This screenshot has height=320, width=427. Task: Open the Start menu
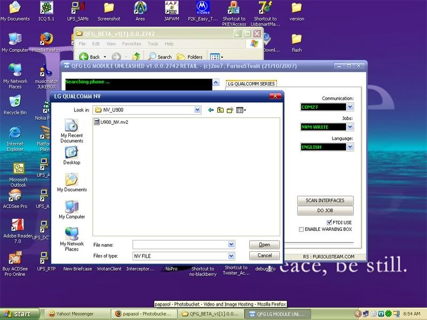pyautogui.click(x=19, y=314)
